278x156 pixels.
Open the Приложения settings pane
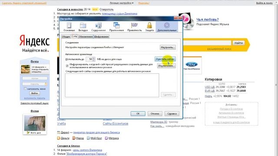(x=116, y=27)
